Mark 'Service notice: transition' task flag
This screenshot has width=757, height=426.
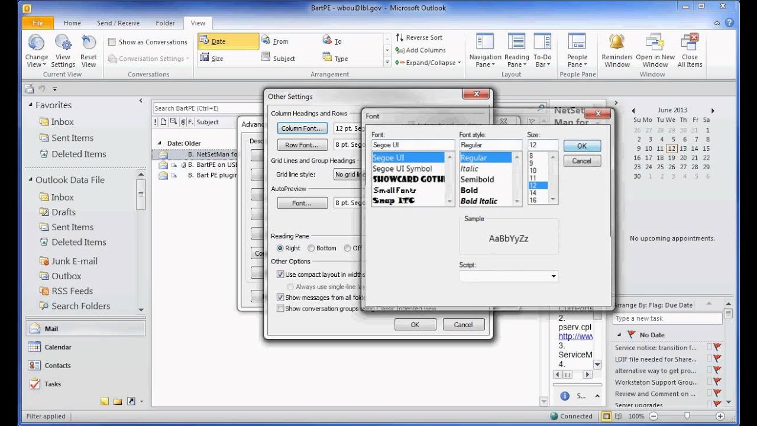point(717,347)
